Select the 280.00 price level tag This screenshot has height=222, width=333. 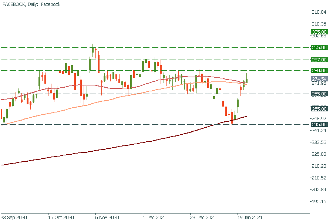(x=319, y=70)
